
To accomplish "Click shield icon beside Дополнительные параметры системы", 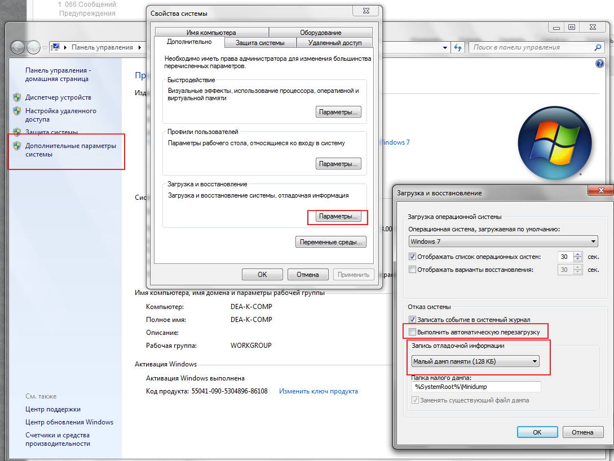I will point(17,146).
